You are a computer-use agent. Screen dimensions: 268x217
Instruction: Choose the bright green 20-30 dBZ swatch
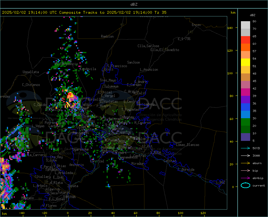245,122
